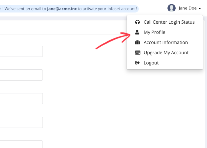Image resolution: width=207 pixels, height=148 pixels.
Task: Click the briefcase icon for Account Information
Action: click(137, 42)
